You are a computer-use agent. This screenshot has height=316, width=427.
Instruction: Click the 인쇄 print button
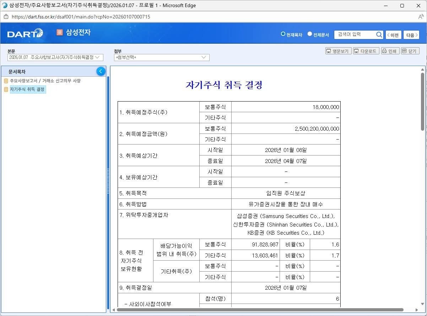click(x=390, y=51)
